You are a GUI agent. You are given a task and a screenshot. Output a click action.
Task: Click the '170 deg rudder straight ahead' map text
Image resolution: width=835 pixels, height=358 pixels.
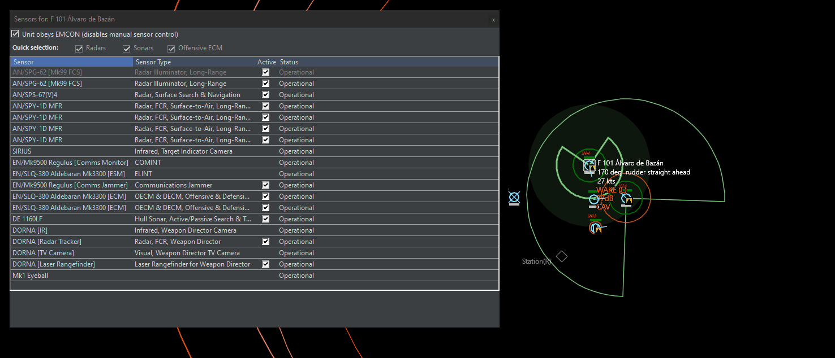click(x=644, y=172)
